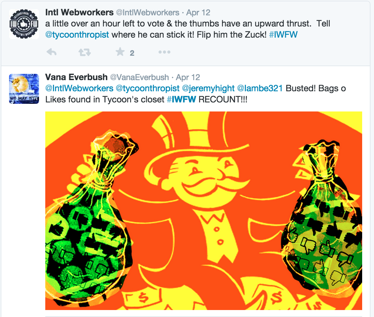
Task: Click Vana Everbush's profile avatar
Action: click(x=24, y=89)
